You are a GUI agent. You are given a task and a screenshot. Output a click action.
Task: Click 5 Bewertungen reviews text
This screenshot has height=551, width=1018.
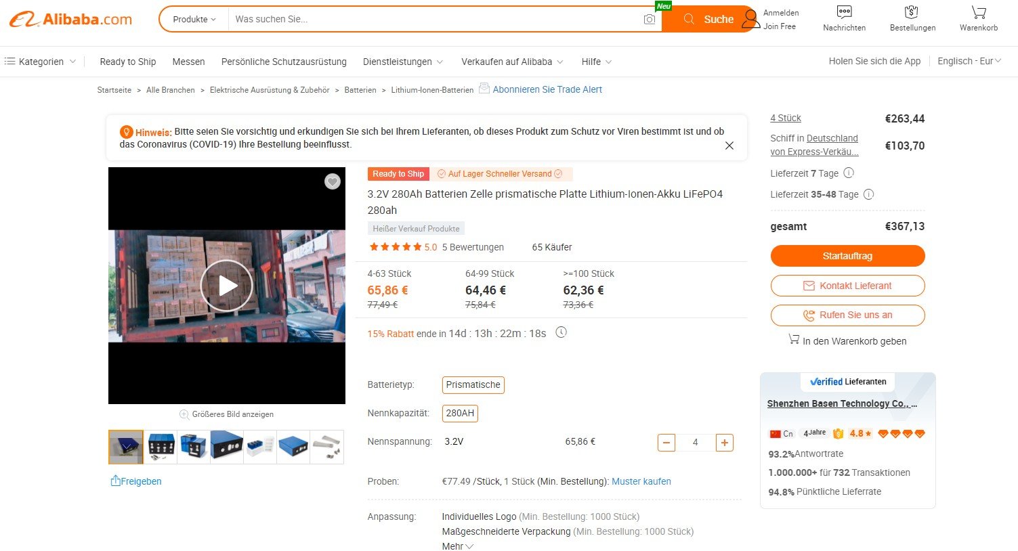click(473, 247)
